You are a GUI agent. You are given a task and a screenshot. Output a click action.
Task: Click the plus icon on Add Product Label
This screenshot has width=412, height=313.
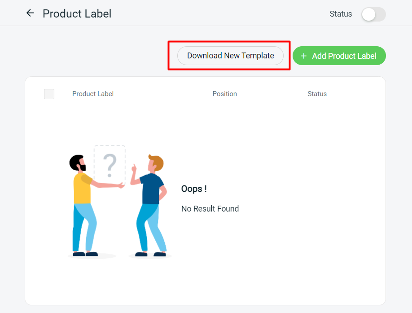pos(303,56)
